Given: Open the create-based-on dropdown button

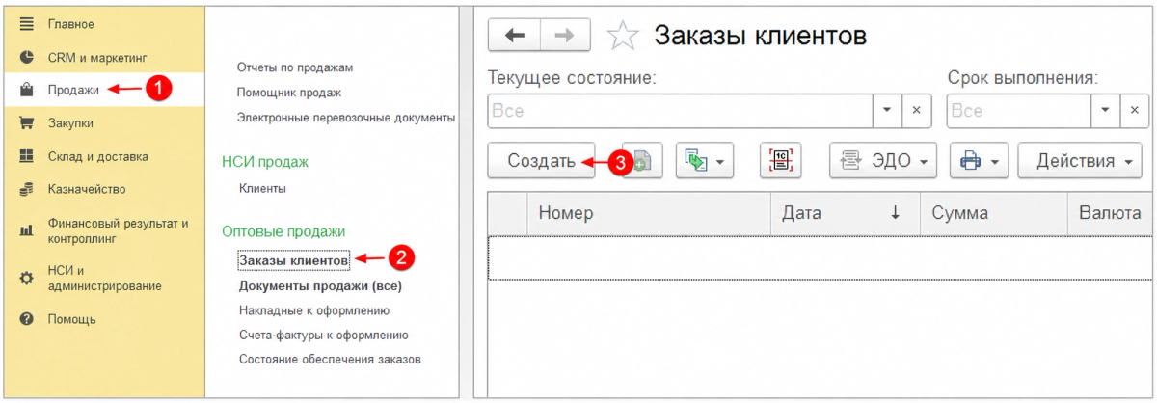Looking at the screenshot, I should [705, 161].
